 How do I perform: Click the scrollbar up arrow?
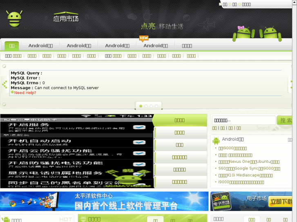[x=295, y=2]
